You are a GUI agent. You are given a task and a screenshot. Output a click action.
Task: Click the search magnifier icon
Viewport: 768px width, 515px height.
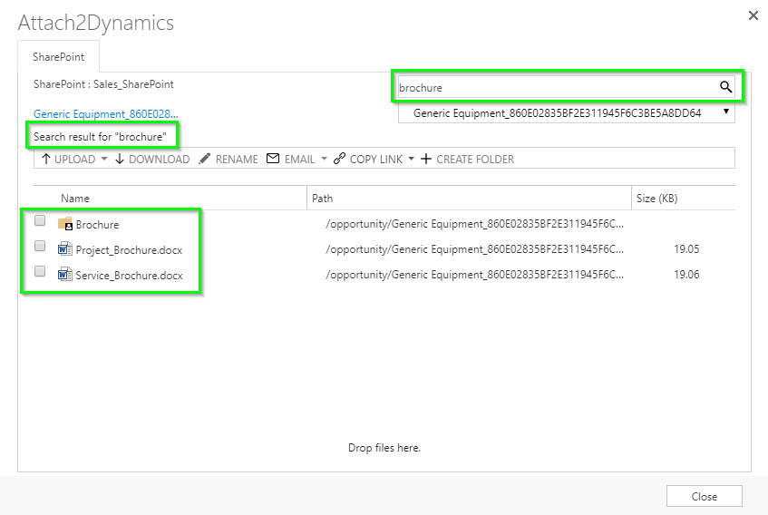(725, 87)
